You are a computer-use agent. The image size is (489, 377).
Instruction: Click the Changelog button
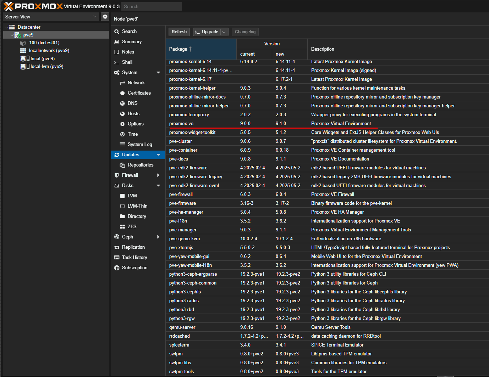pos(245,32)
